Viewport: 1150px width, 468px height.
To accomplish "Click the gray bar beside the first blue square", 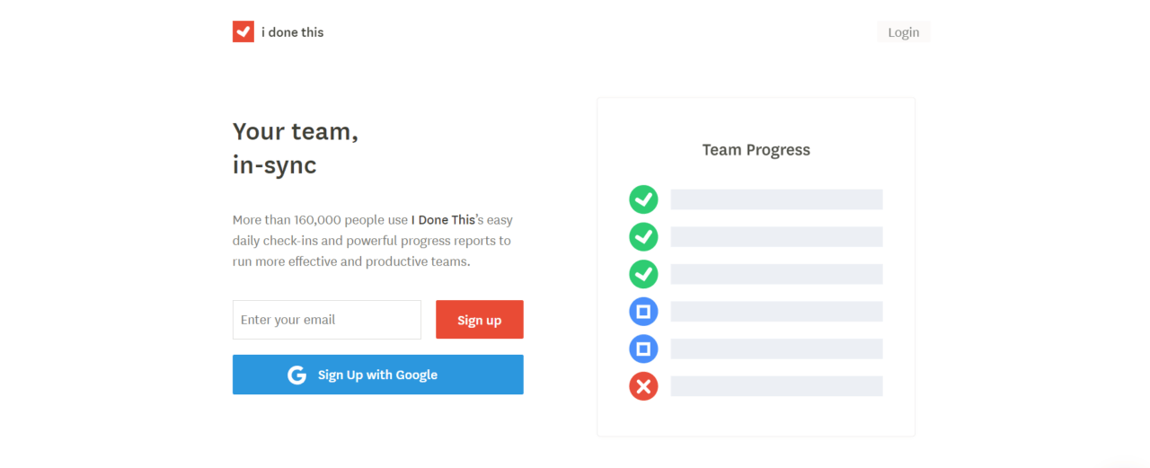I will click(776, 312).
